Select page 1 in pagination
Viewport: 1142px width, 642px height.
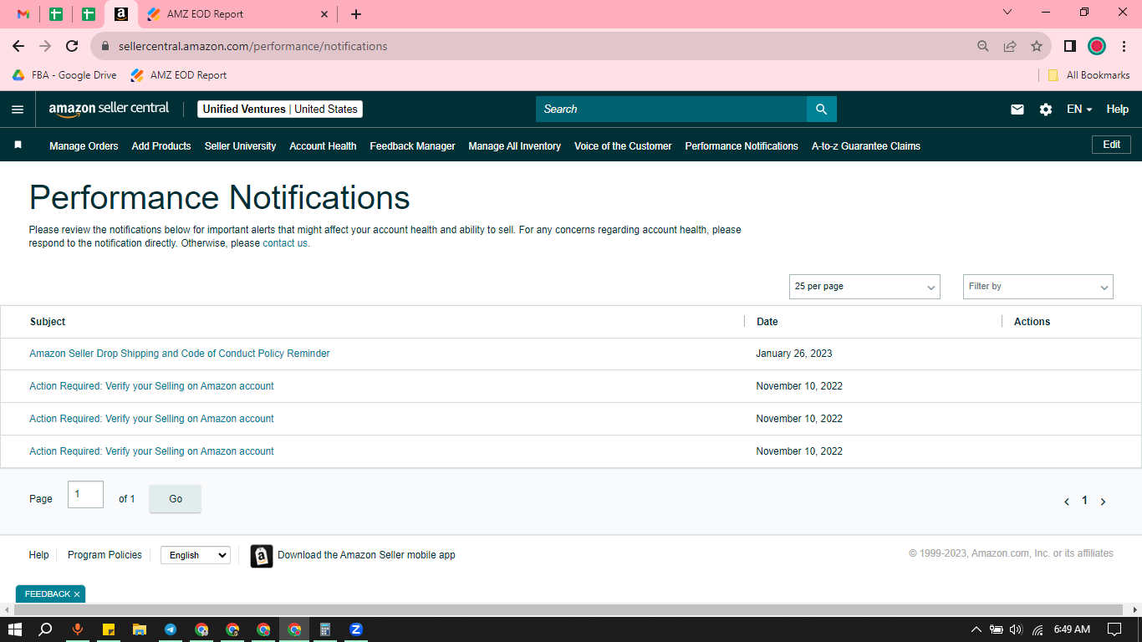[x=1085, y=501]
